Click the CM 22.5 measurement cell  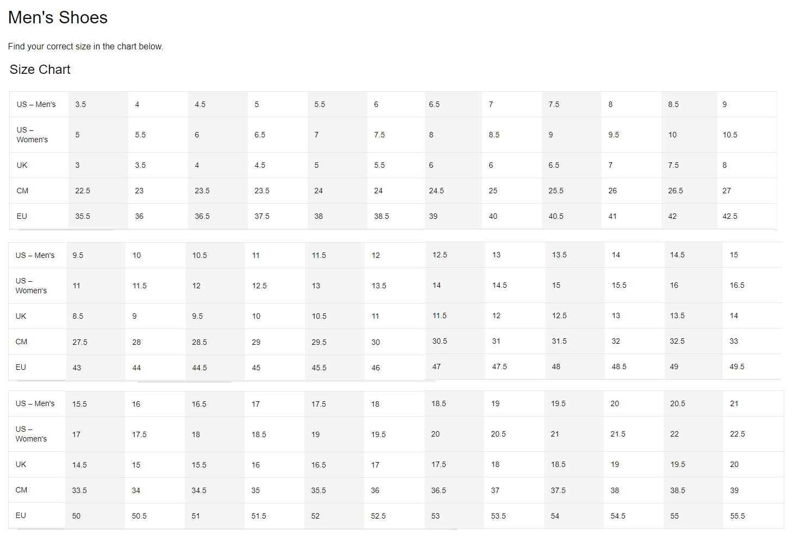coord(83,191)
